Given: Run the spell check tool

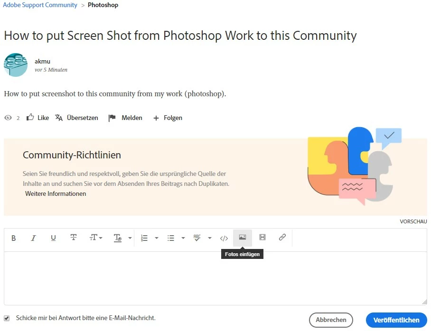Looking at the screenshot, I should point(197,238).
